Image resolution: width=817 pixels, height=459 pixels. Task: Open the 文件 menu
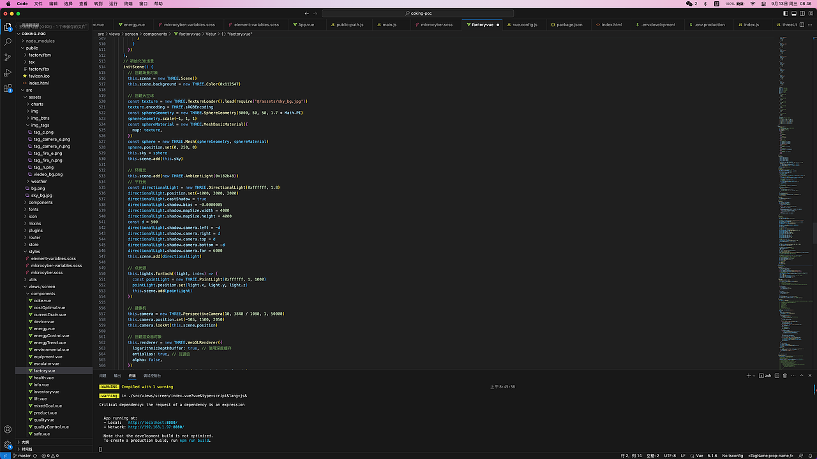(38, 4)
